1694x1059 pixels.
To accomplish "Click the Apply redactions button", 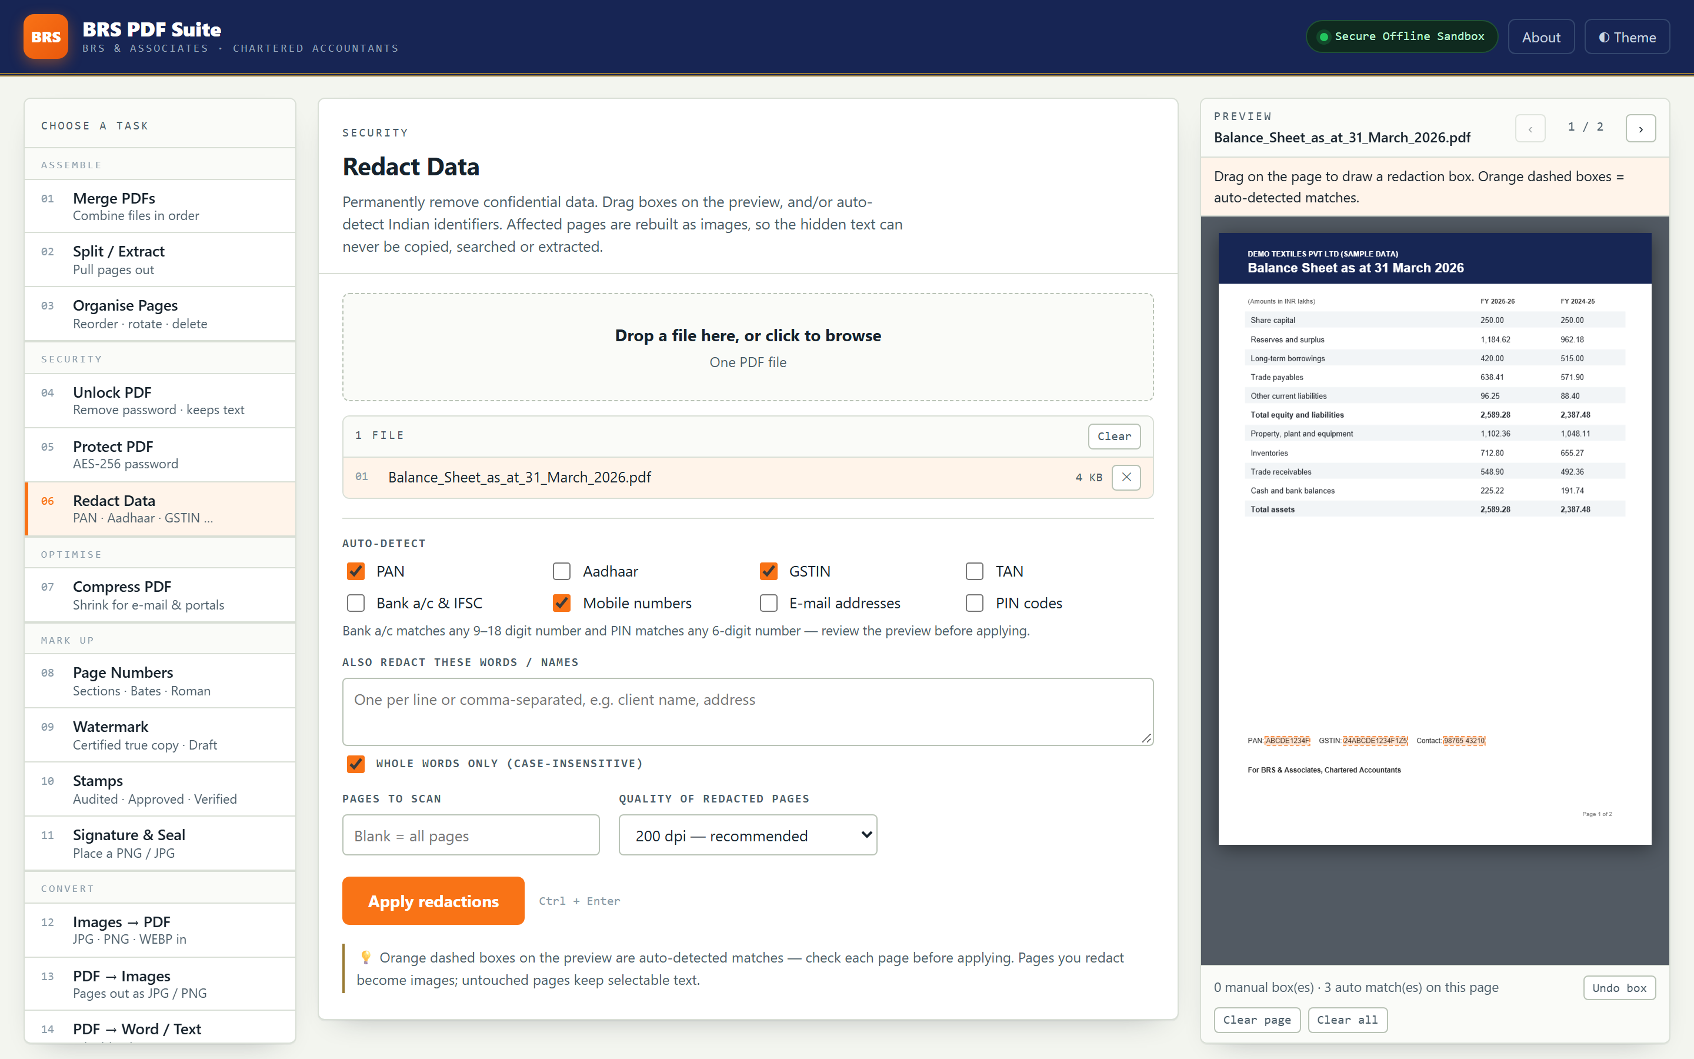I will (433, 901).
